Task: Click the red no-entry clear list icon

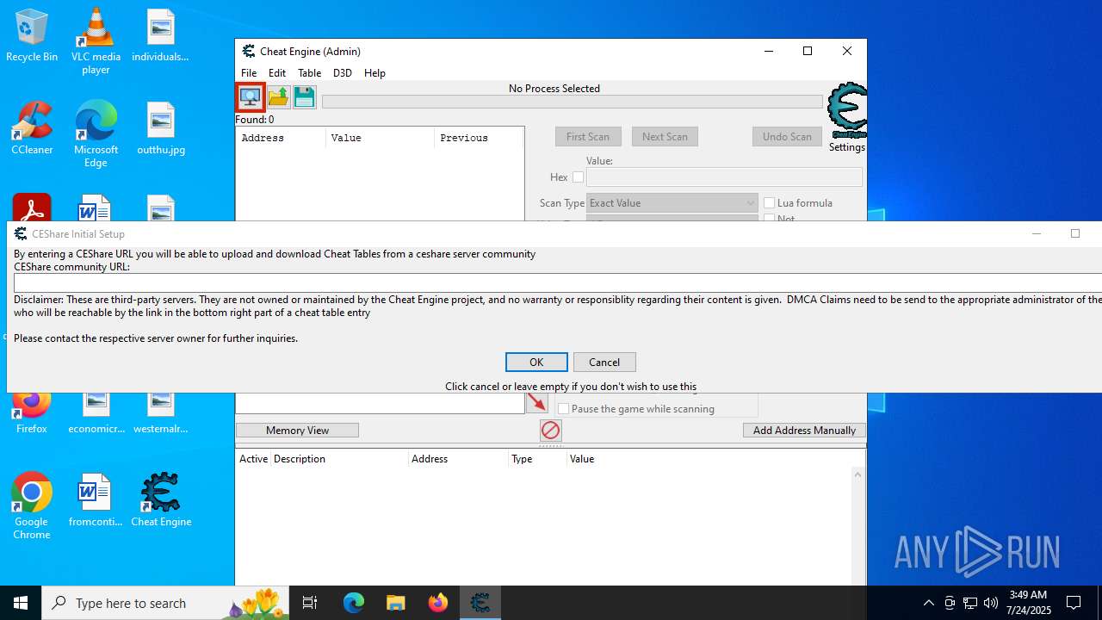Action: coord(551,431)
